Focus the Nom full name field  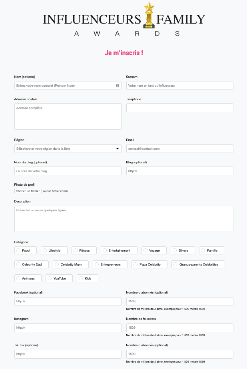(68, 85)
